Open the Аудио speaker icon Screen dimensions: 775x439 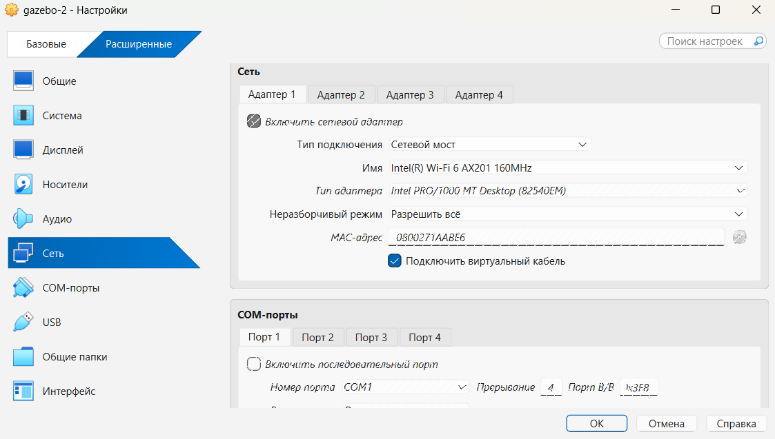coord(23,218)
